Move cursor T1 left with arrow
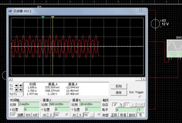Image resolution: width=182 pixels, height=123 pixels. pos(16,86)
